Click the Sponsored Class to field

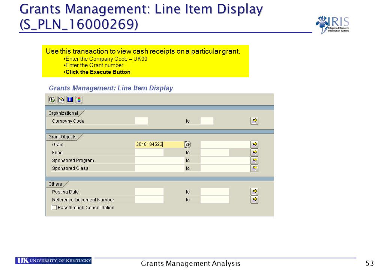point(225,168)
